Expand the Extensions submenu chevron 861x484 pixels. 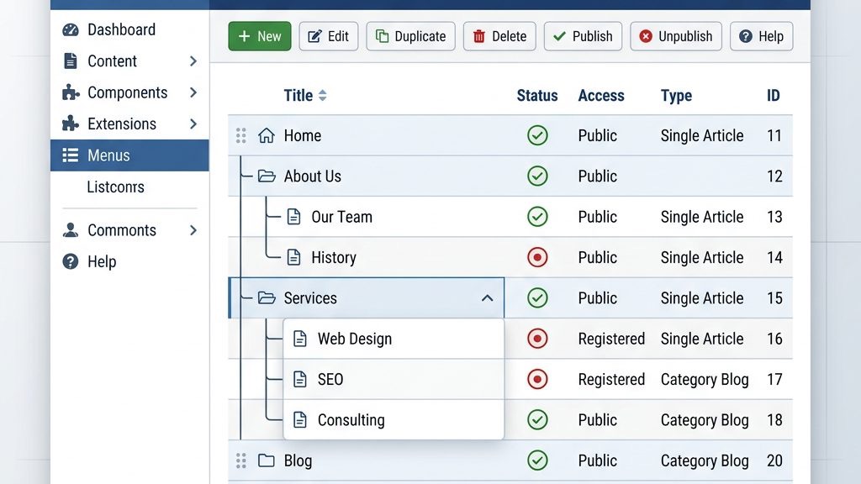pyautogui.click(x=193, y=124)
